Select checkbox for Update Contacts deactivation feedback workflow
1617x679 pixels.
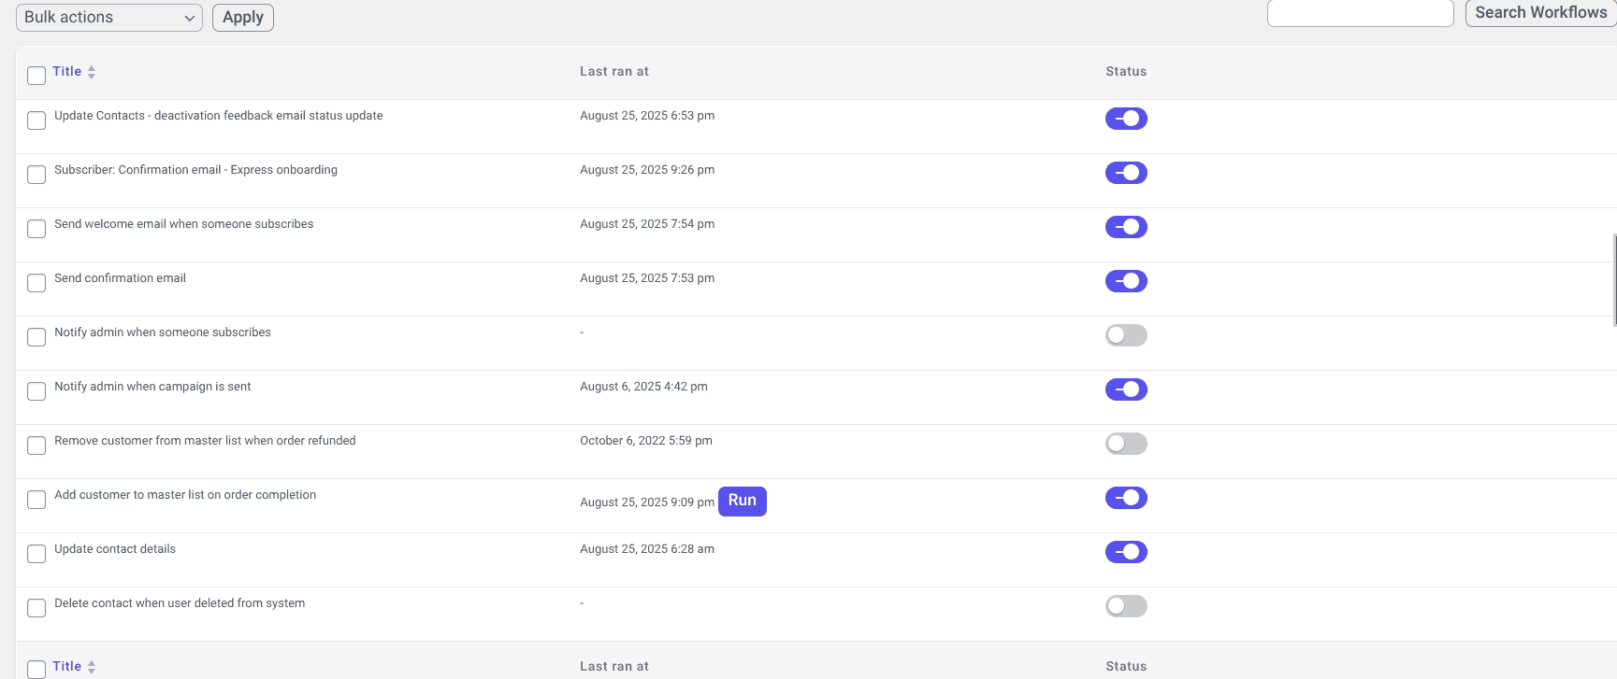tap(36, 120)
